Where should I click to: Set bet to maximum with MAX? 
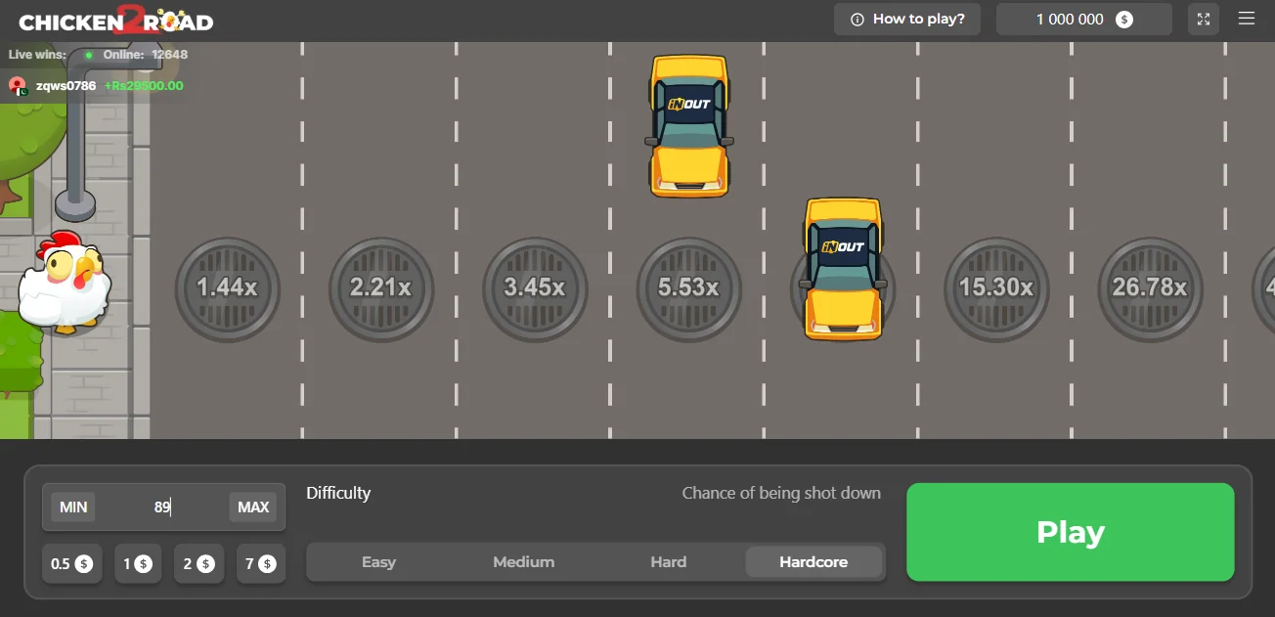click(253, 507)
